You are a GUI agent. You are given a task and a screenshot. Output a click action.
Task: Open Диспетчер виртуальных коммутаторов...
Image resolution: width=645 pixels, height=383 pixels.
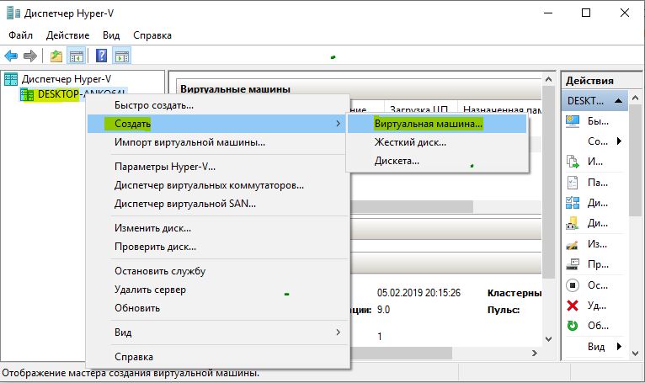[x=218, y=185]
